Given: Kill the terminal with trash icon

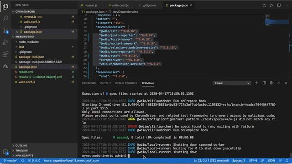Looking at the screenshot, I should coord(271,83).
